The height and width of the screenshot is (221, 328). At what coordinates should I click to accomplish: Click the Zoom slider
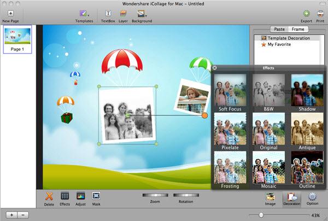click(155, 195)
